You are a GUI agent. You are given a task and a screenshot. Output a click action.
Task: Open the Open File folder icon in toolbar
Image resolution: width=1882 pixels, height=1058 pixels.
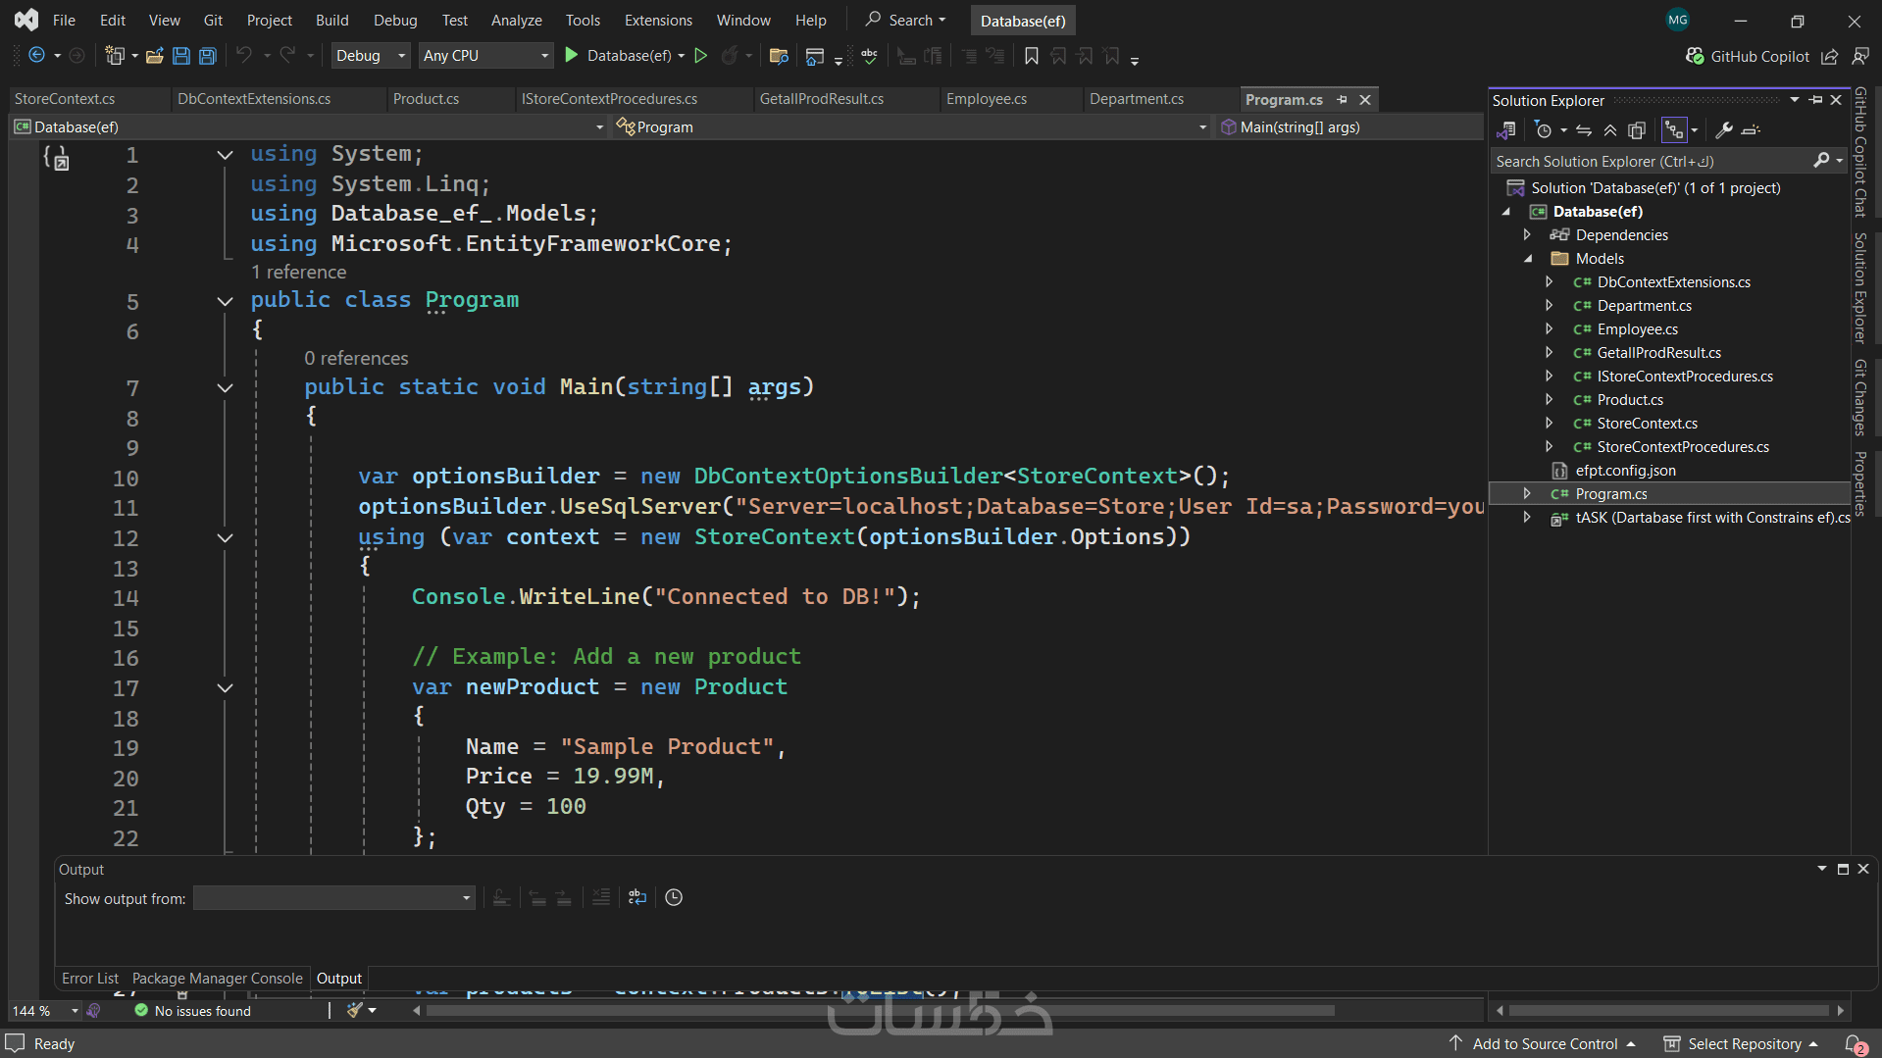tap(154, 56)
